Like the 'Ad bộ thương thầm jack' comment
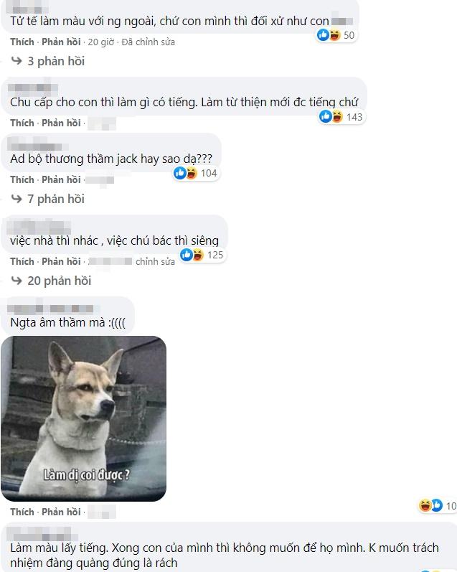 pos(22,180)
